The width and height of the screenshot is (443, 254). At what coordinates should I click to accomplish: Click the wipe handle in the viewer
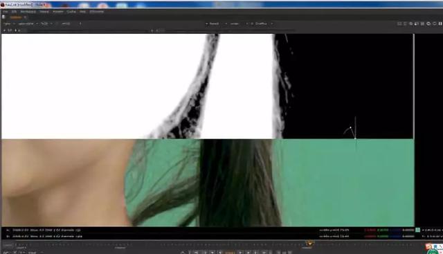355,138
